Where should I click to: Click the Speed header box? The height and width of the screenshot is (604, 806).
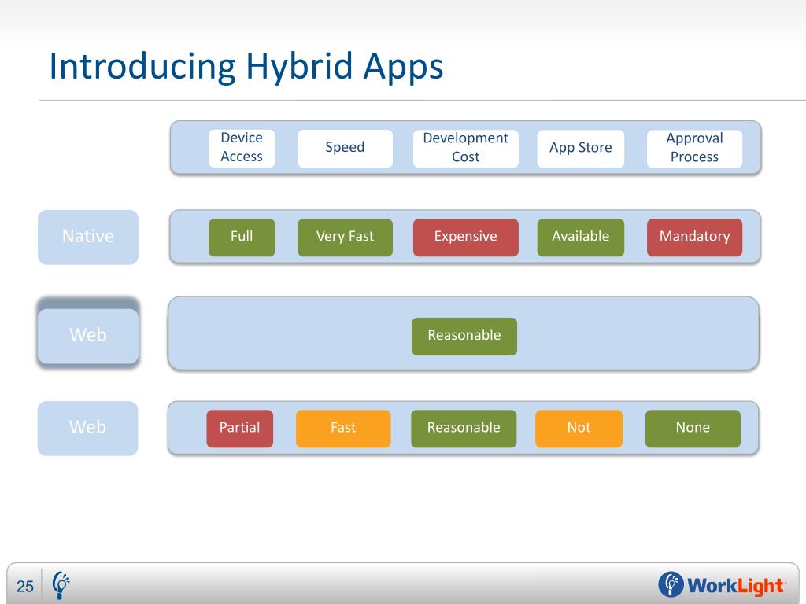click(345, 148)
